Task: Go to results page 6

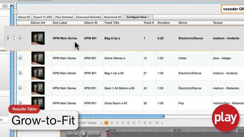Action: click(x=134, y=123)
